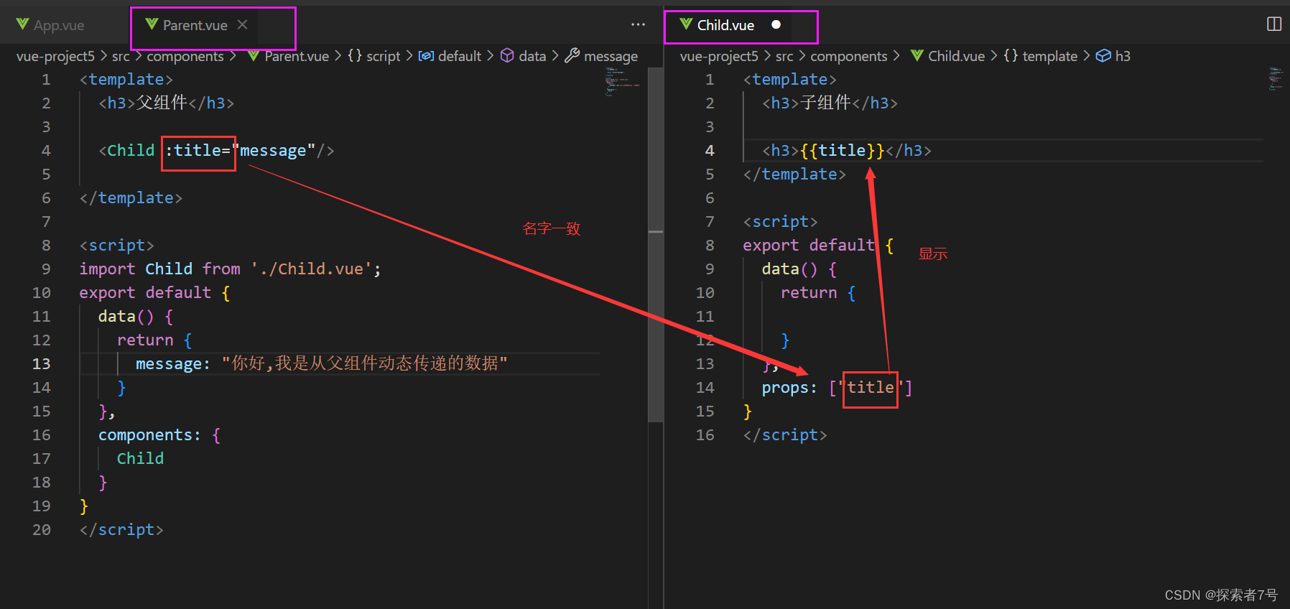Open components breadcrumb in right editor

click(x=849, y=56)
